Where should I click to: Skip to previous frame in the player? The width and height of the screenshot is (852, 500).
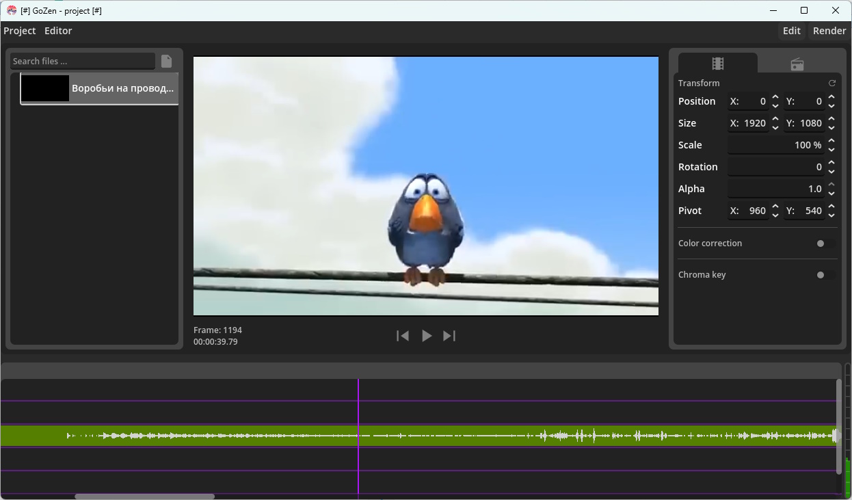(403, 336)
